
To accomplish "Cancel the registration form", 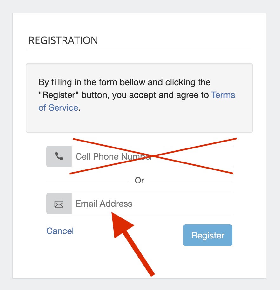I will tap(60, 231).
